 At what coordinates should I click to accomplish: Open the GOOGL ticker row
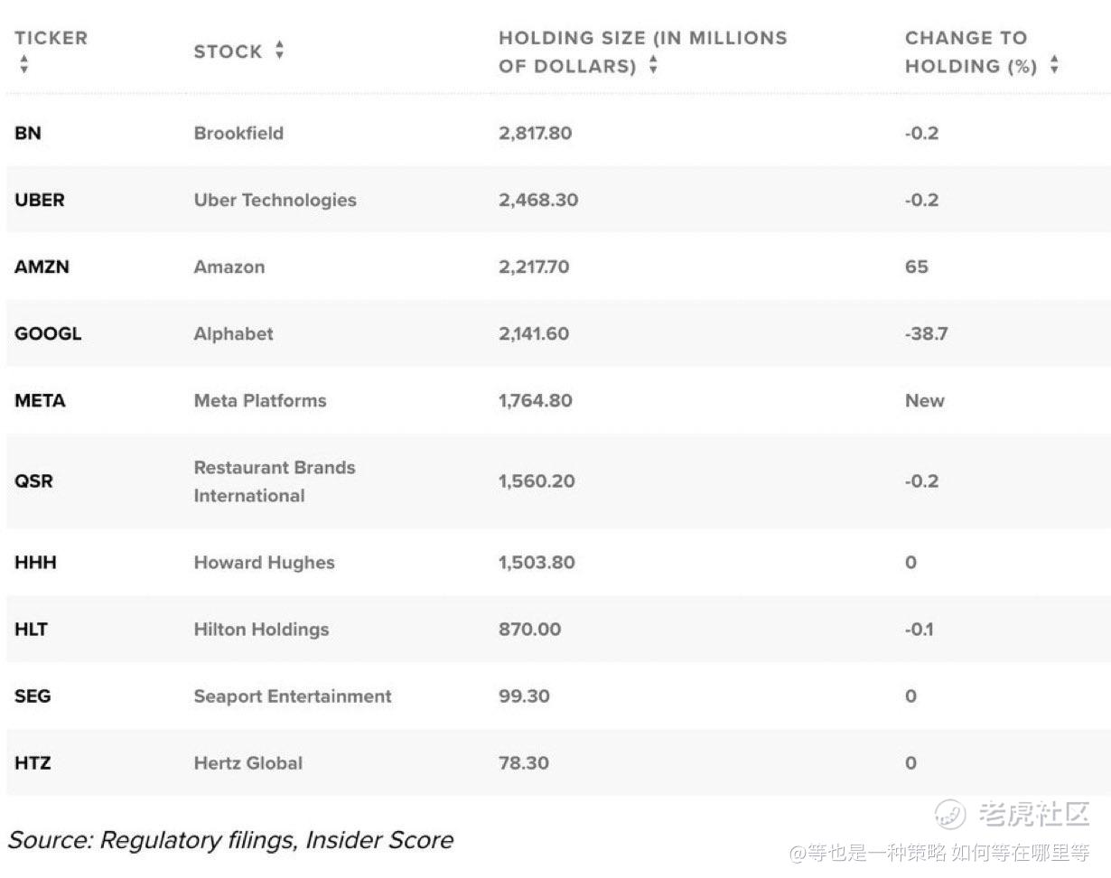click(48, 333)
